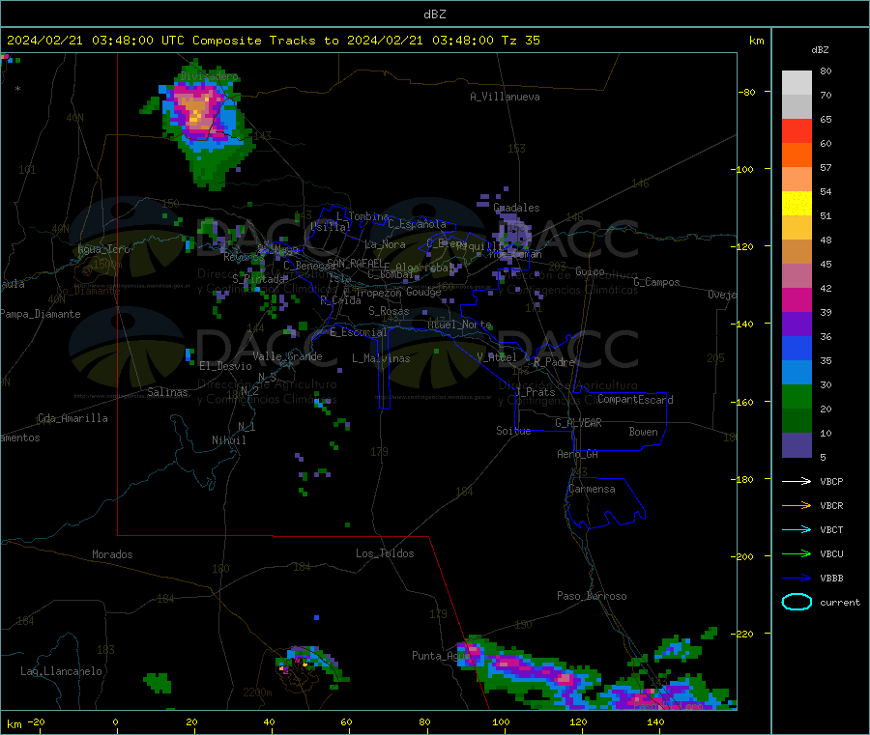Select the bright yellow 51-54 dBZ color band
The width and height of the screenshot is (870, 735).
[x=797, y=204]
